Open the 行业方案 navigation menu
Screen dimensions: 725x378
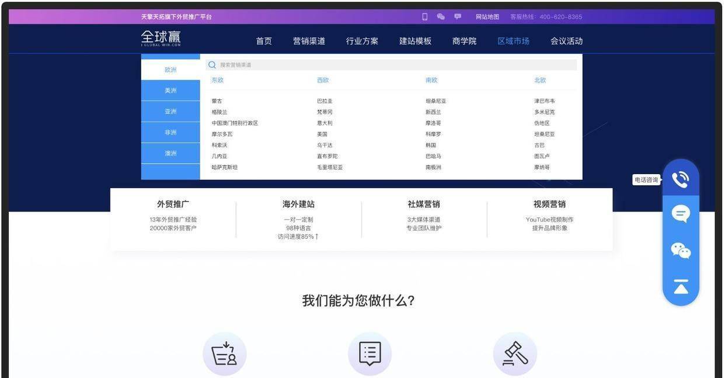coord(362,41)
